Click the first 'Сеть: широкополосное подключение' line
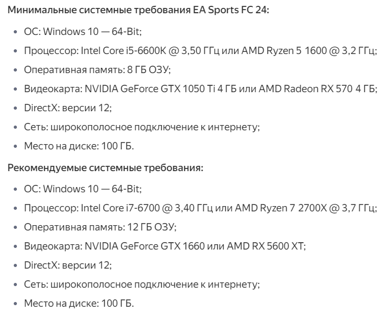387x320 pixels. point(142,127)
